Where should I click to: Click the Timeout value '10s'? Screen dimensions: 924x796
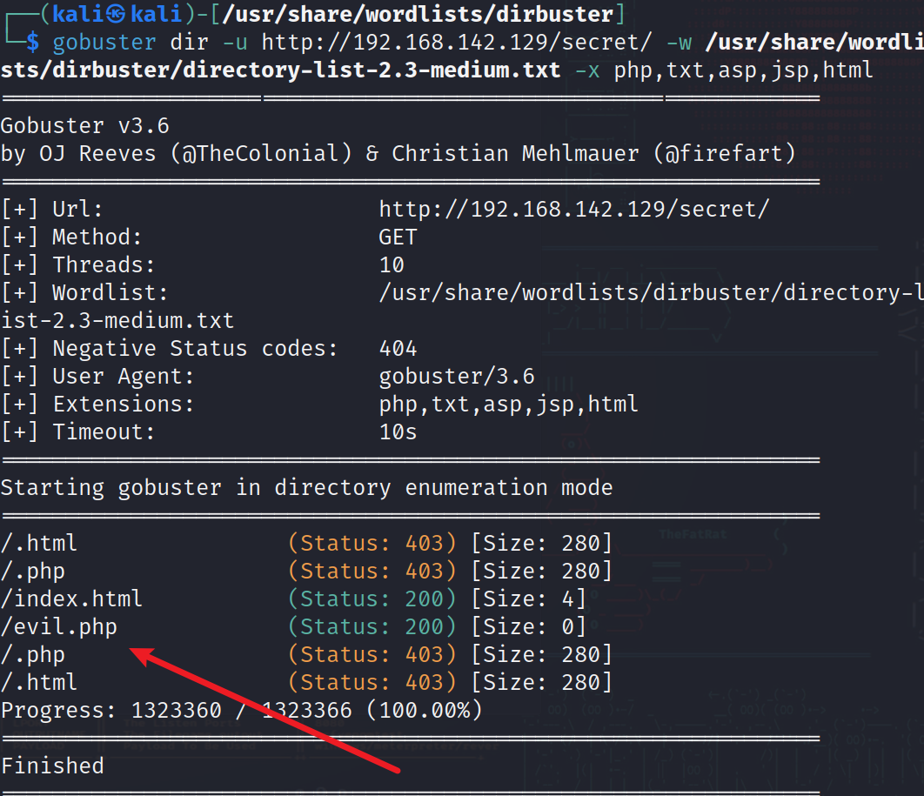tap(398, 432)
